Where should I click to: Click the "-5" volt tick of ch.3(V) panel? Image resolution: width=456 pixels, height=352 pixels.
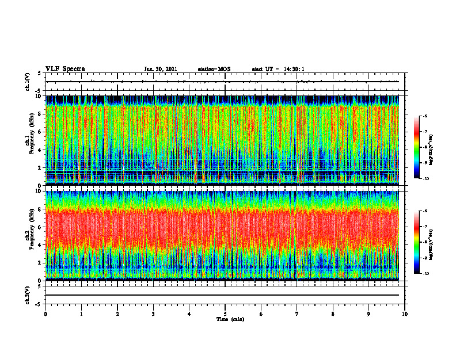pos(39,304)
